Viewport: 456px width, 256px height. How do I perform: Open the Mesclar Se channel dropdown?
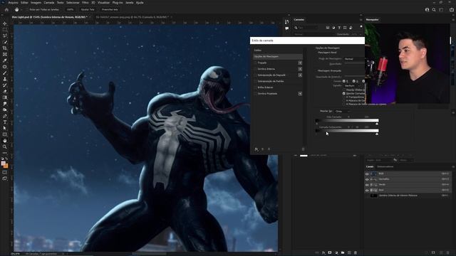pos(343,111)
